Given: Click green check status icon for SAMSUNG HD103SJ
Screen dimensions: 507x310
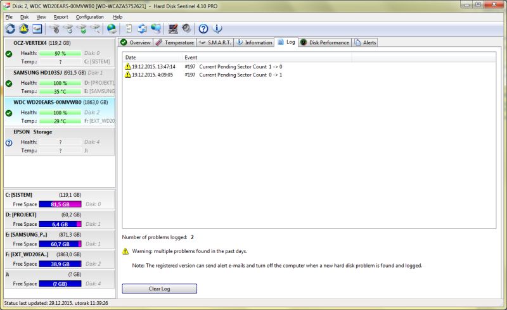Looking at the screenshot, I should point(9,84).
